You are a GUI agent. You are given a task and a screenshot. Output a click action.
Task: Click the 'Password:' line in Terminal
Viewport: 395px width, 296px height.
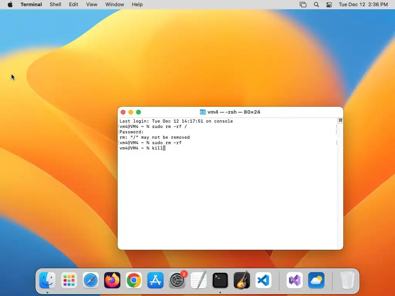(x=132, y=132)
